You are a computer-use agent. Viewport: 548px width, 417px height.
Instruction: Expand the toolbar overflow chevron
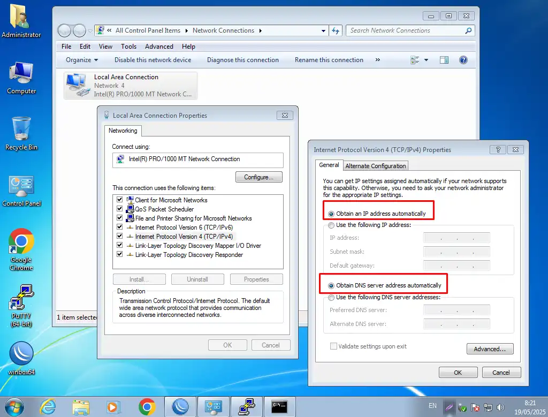[377, 60]
